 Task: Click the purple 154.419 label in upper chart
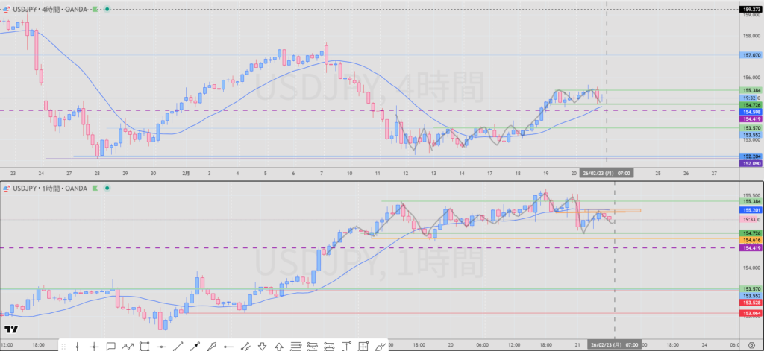click(x=750, y=118)
